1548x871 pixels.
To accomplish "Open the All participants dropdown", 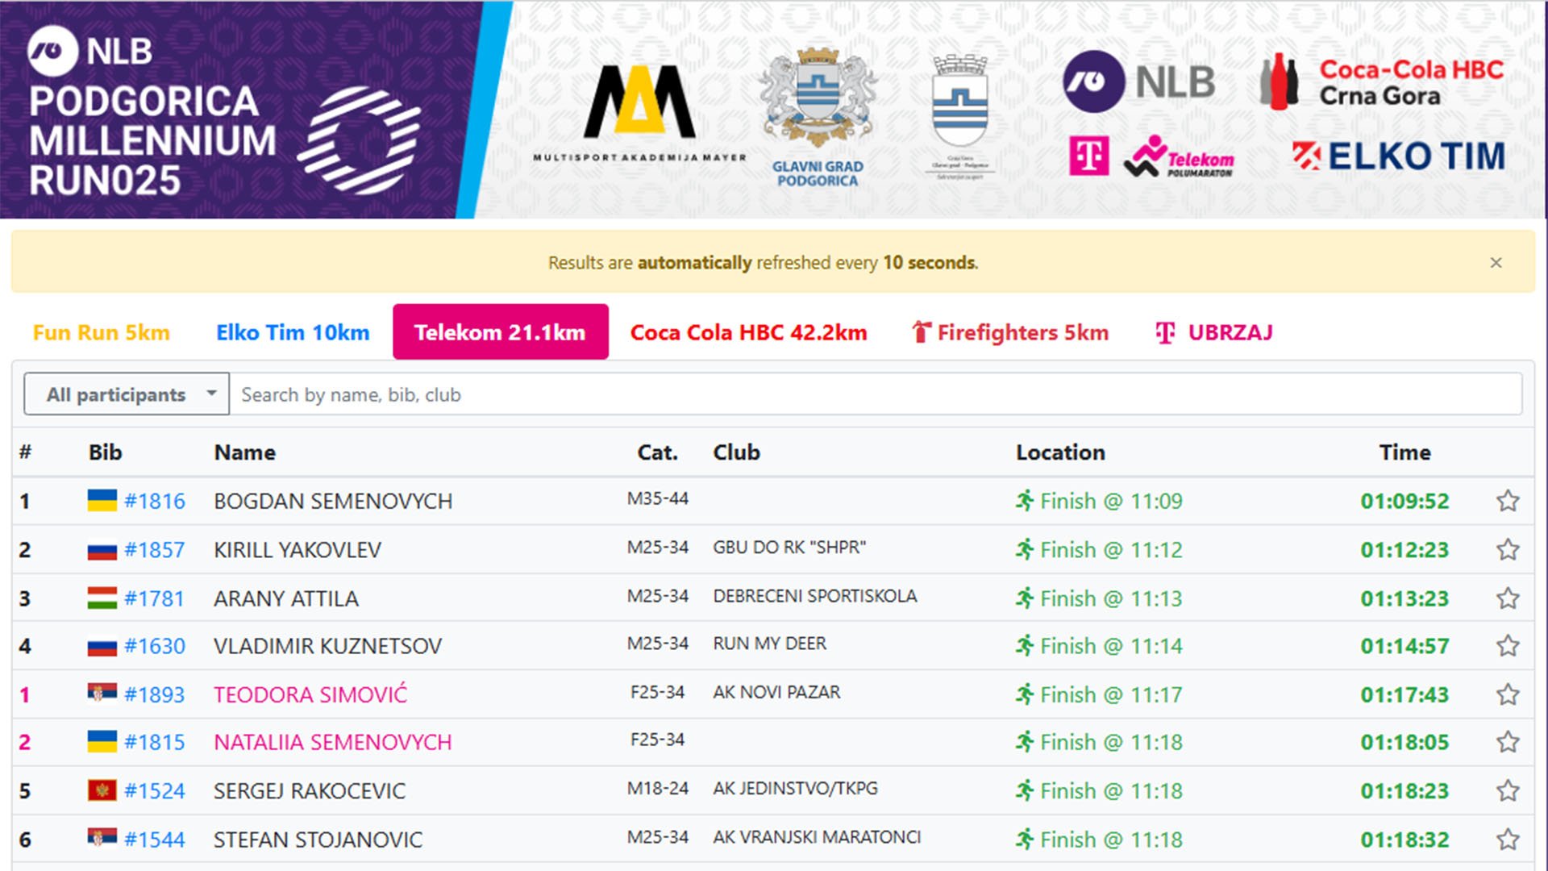I will click(127, 394).
